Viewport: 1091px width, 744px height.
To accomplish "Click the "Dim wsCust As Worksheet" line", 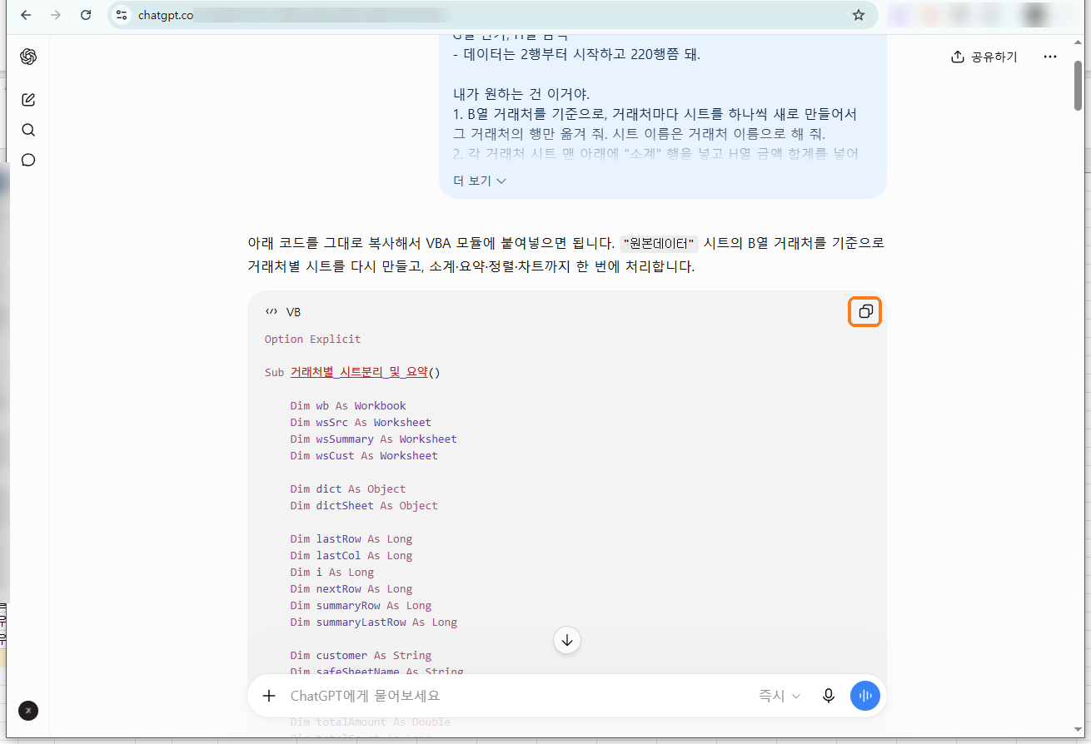I will pyautogui.click(x=364, y=456).
